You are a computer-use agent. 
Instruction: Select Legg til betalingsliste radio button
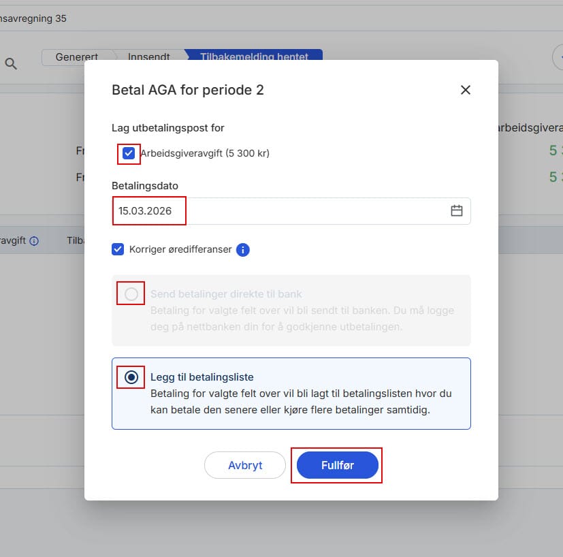(131, 377)
